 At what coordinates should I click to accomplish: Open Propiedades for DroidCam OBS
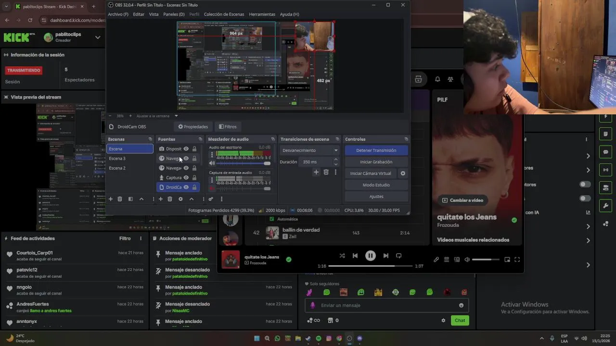(x=193, y=127)
